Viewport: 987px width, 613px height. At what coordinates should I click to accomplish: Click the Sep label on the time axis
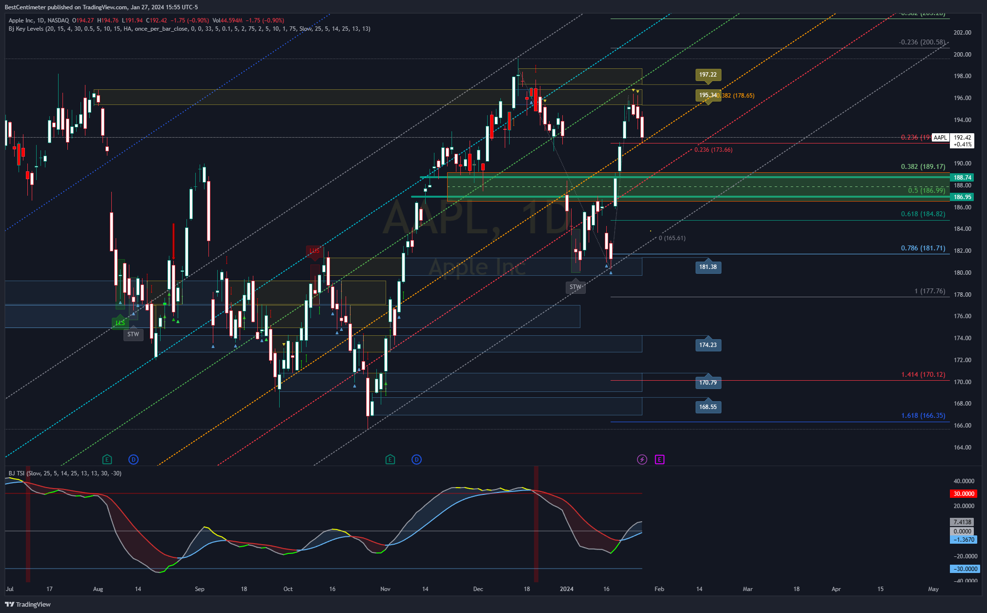(x=200, y=589)
